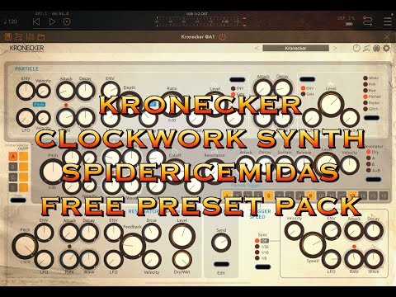Adjust resonator Feedback knob
396x297 pixels.
point(132,246)
